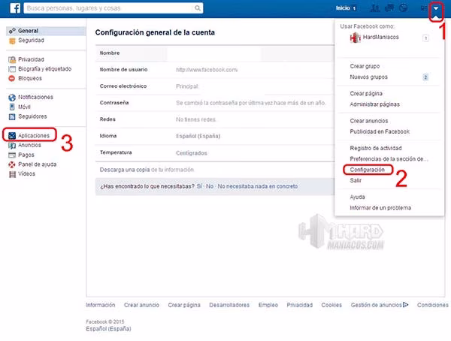Toggle the account dropdown arrow

coord(436,8)
